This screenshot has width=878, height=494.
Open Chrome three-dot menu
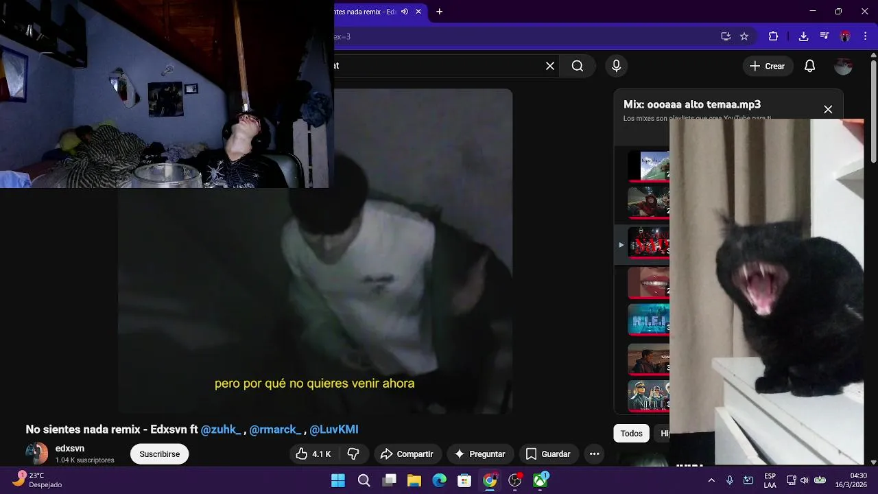(x=865, y=36)
